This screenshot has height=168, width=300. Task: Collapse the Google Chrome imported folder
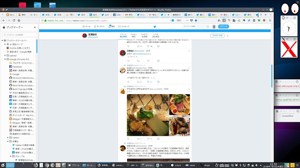[5, 59]
